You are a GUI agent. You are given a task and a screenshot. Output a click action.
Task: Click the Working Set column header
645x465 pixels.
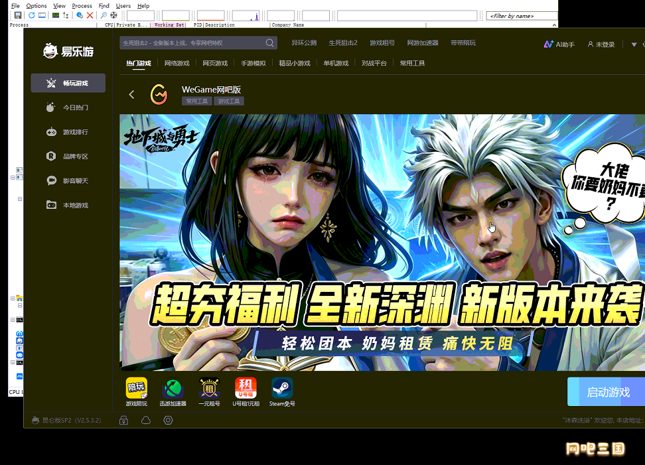(169, 25)
